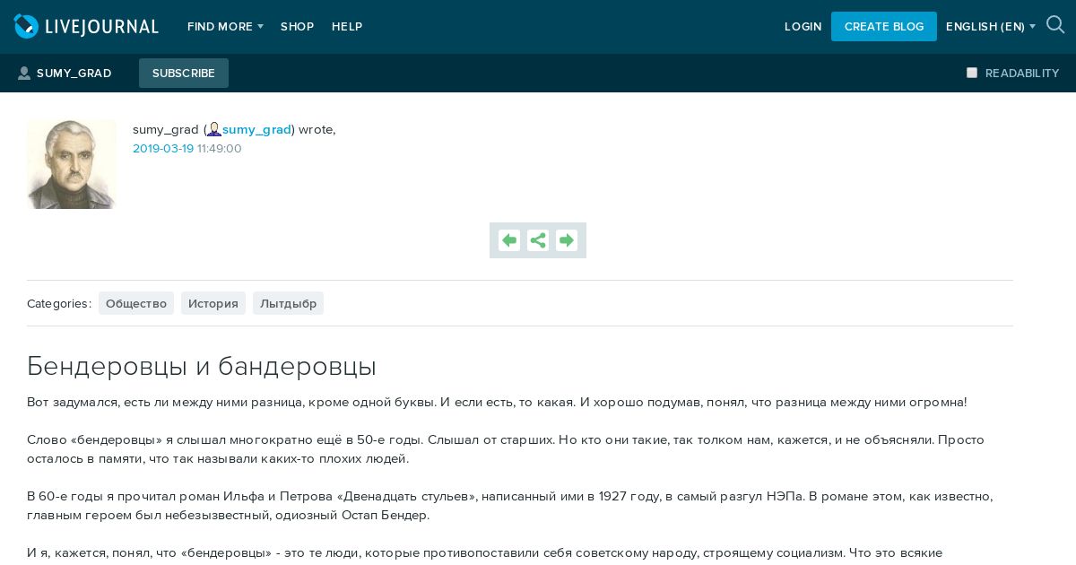Click paragraph starting В 60-е годы

(510, 506)
